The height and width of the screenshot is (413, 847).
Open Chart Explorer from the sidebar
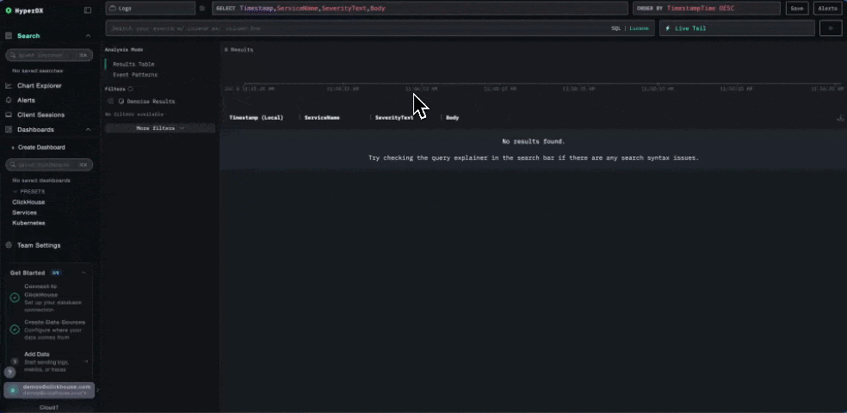tap(40, 86)
